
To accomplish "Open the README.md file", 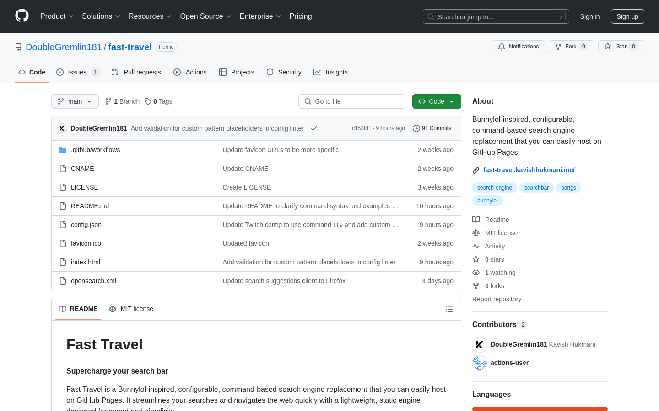I will [90, 206].
